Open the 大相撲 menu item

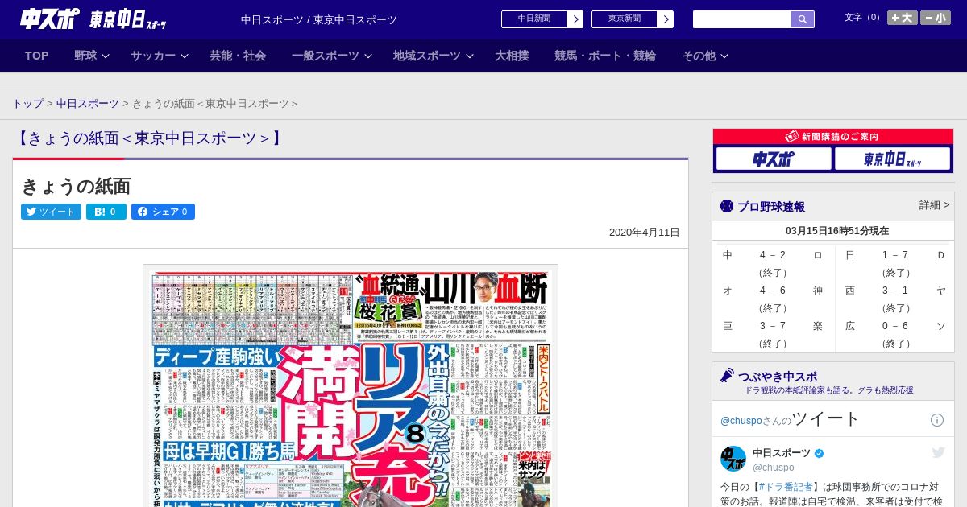(x=512, y=56)
